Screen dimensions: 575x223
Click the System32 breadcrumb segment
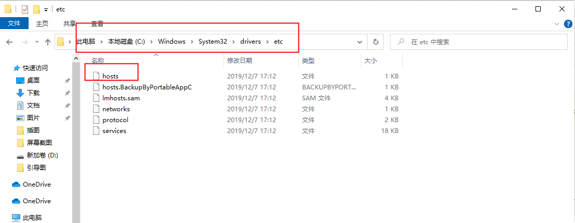tap(213, 42)
